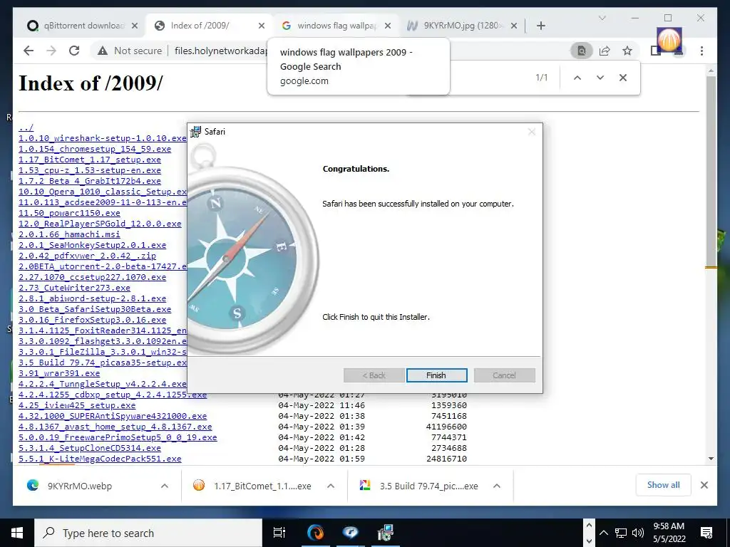The height and width of the screenshot is (547, 730).
Task: Bookmark this page with the star icon
Action: (627, 51)
